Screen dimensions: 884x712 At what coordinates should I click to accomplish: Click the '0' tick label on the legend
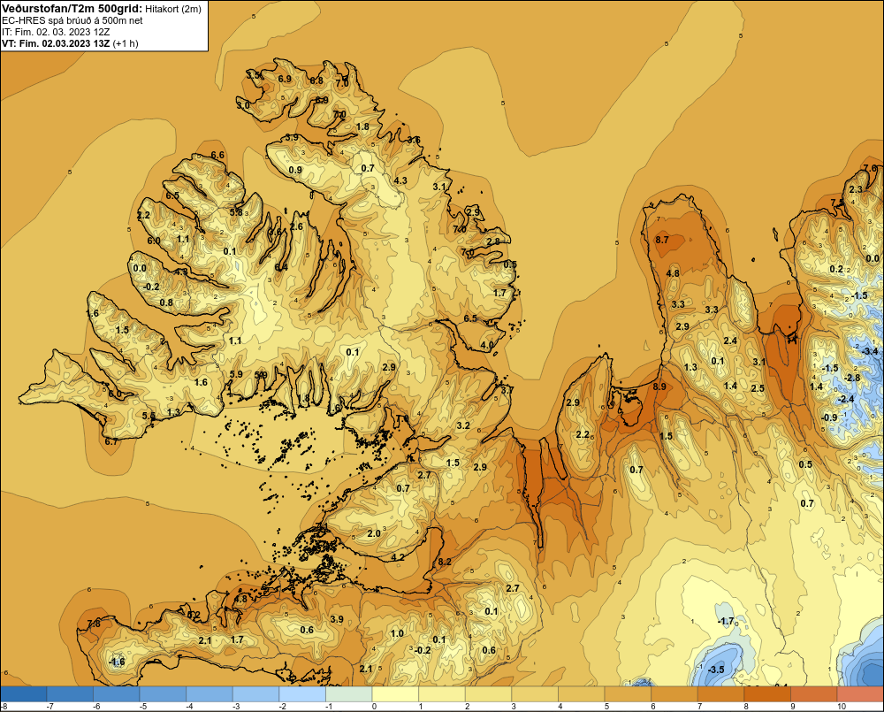coord(374,707)
